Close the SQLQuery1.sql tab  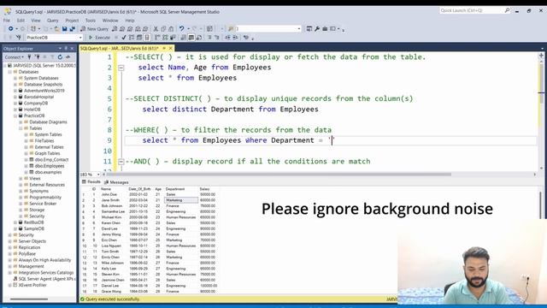(x=171, y=48)
